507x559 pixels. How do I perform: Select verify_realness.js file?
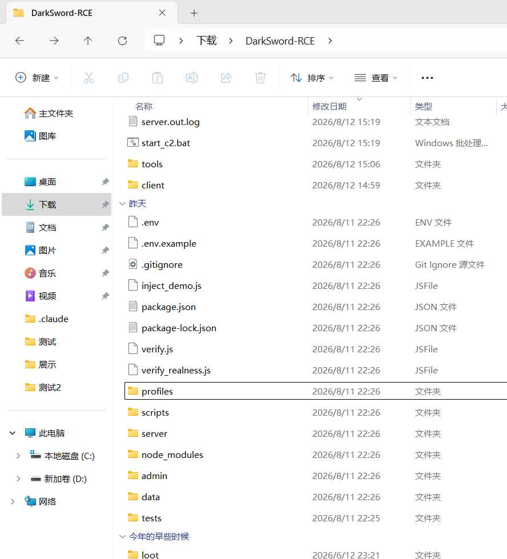pyautogui.click(x=316, y=370)
